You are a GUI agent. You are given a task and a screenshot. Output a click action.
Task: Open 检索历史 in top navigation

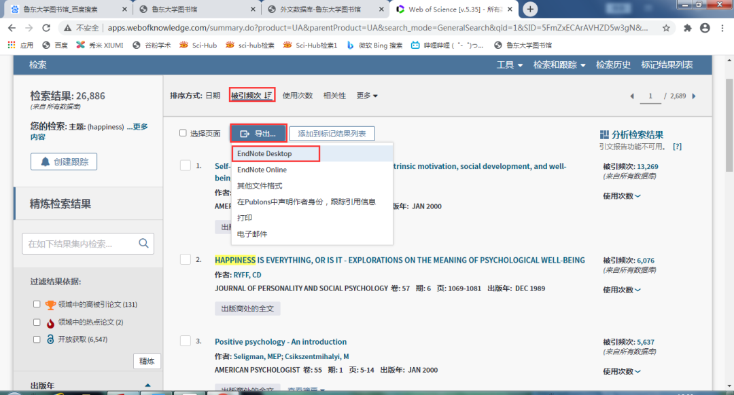[x=613, y=65]
